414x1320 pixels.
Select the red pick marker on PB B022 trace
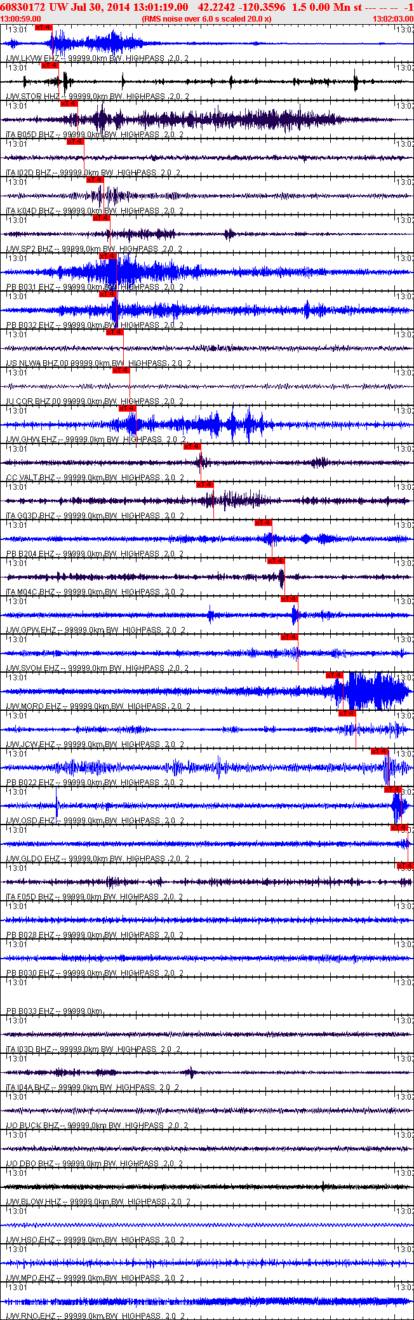point(380,751)
